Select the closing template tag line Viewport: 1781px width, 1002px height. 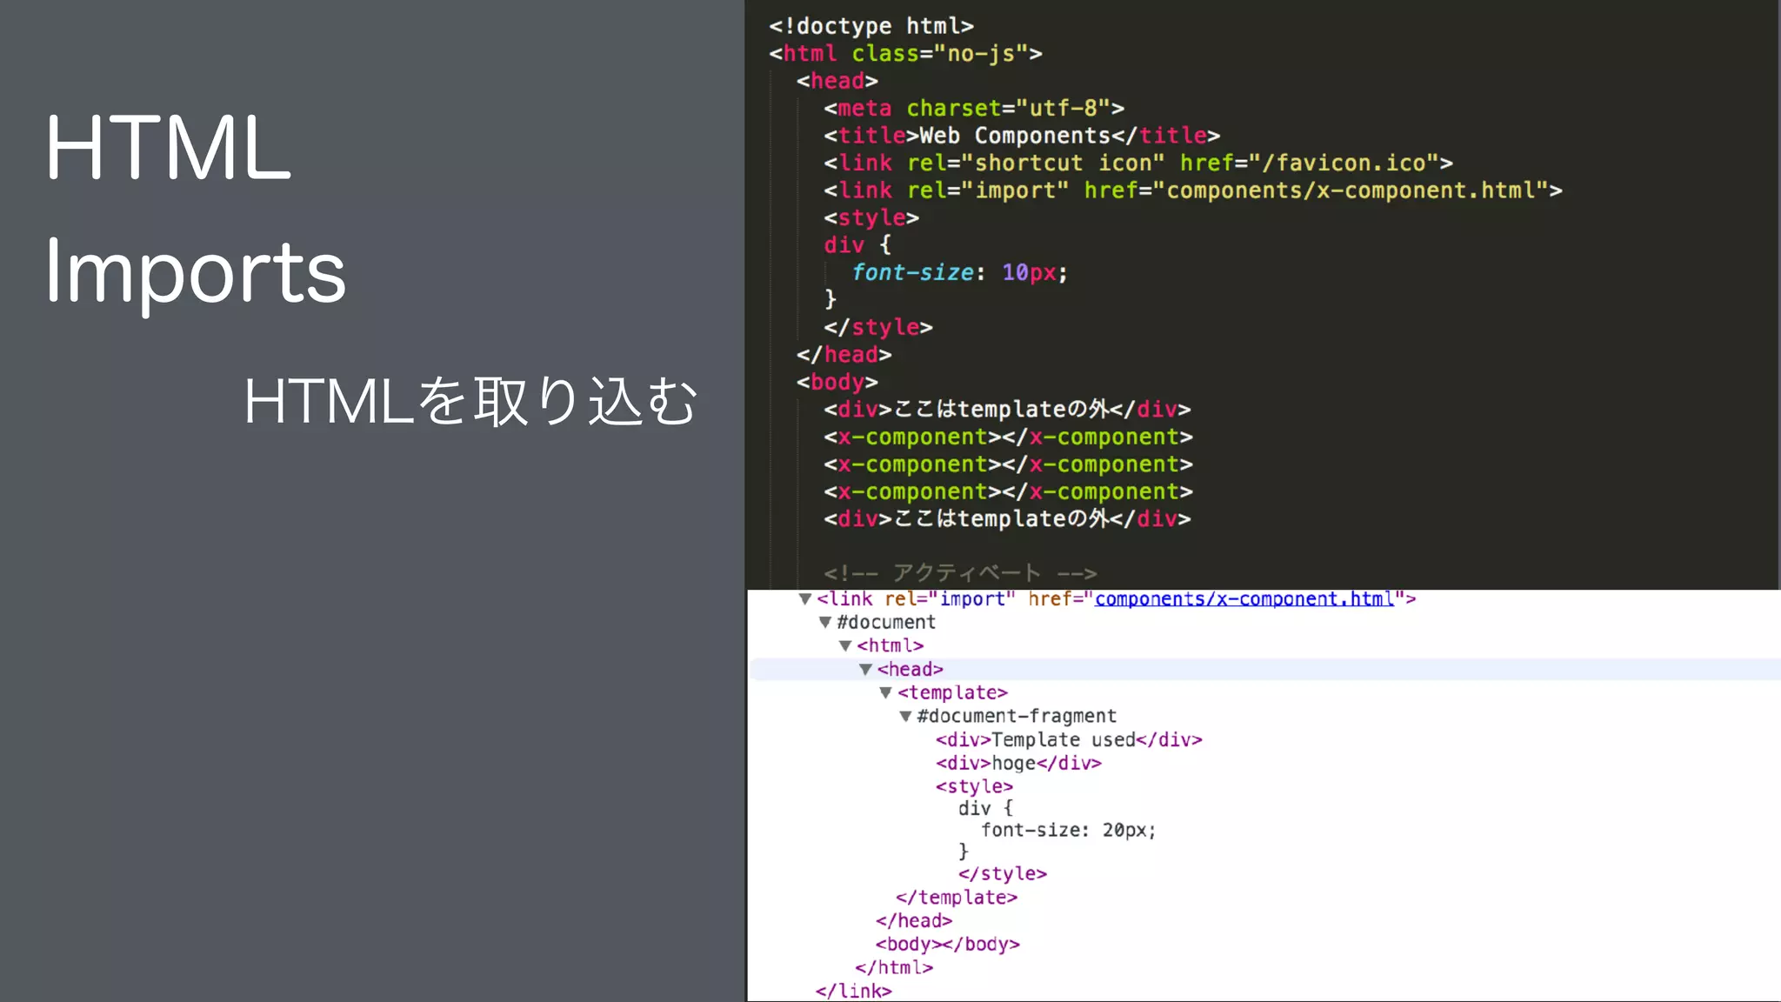(956, 898)
